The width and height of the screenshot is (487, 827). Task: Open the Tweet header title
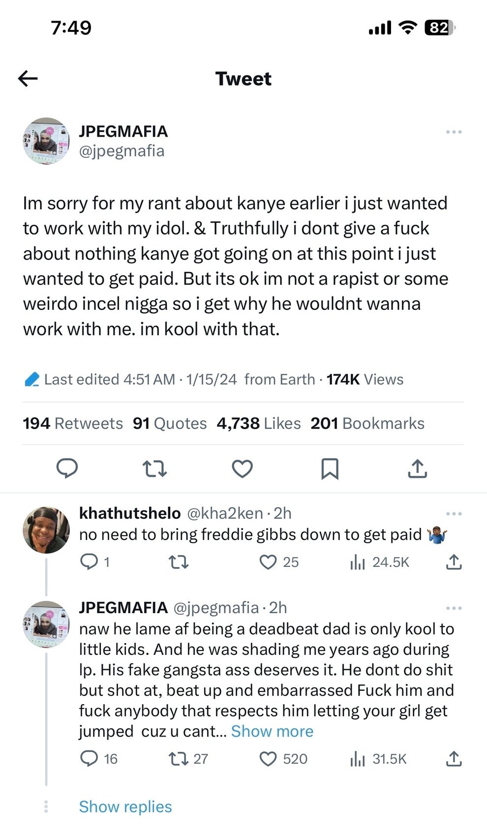[243, 79]
